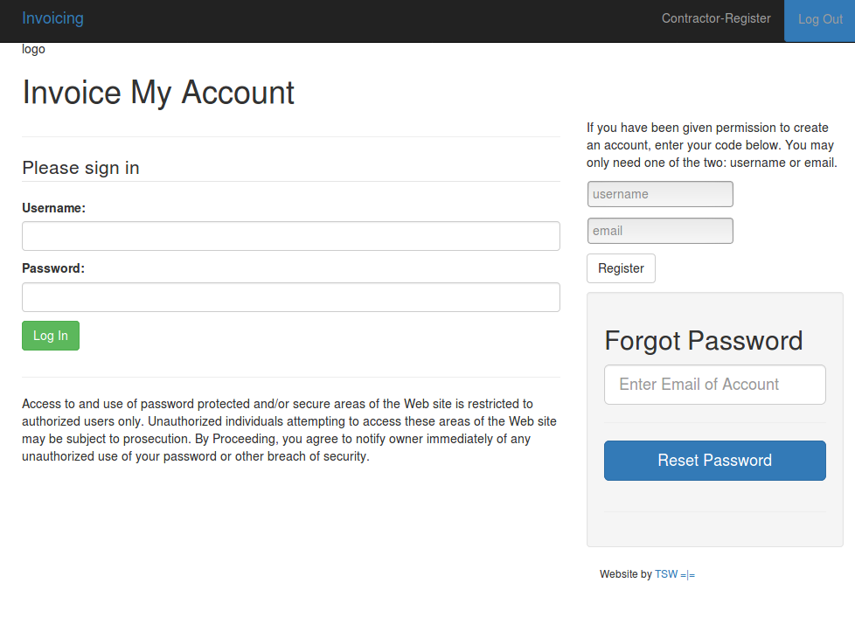Click the registration username field
Image resolution: width=855 pixels, height=618 pixels.
point(659,193)
